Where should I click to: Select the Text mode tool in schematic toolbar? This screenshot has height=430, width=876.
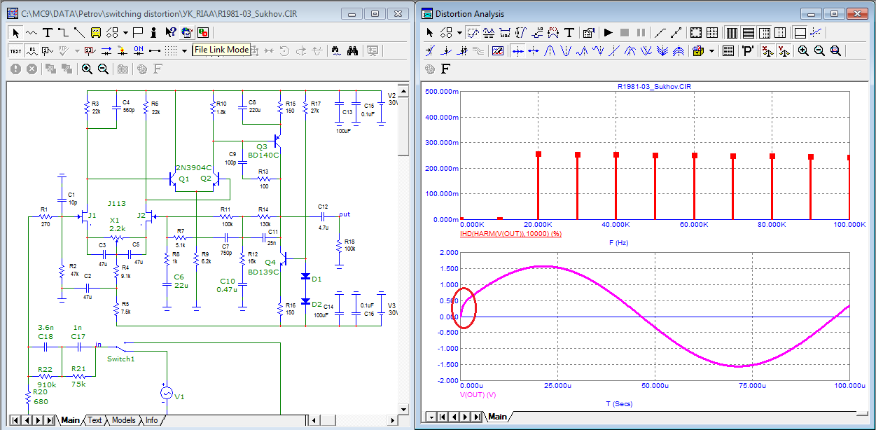pyautogui.click(x=48, y=32)
